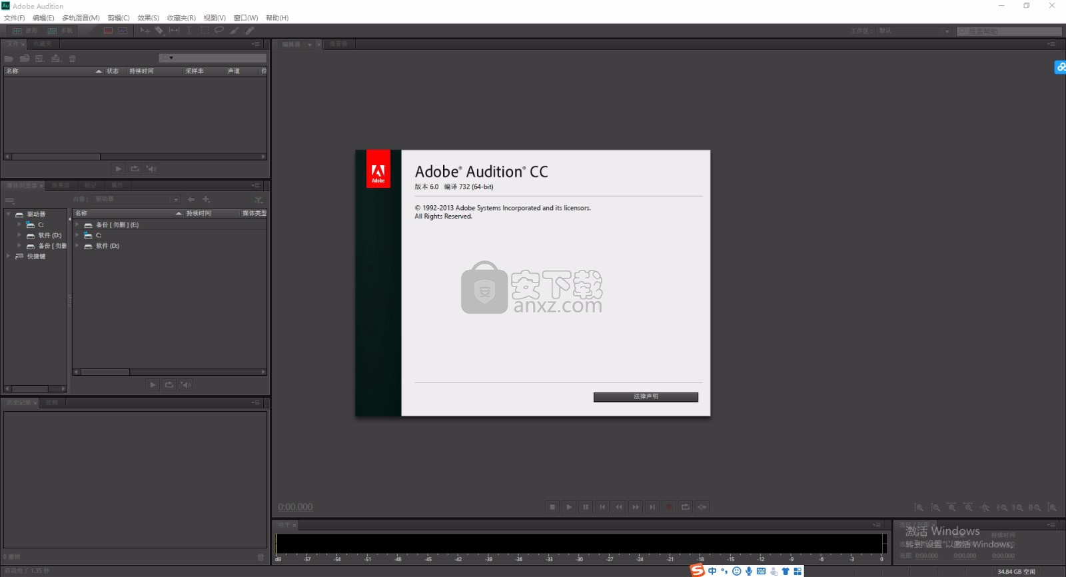Click last zoom icon in zoom panel
The height and width of the screenshot is (577, 1066).
pos(1052,508)
